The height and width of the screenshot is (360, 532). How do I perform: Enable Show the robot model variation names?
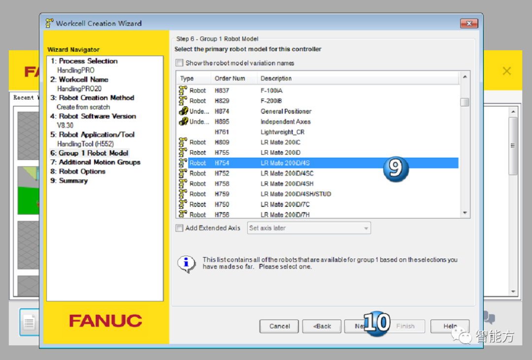point(179,63)
